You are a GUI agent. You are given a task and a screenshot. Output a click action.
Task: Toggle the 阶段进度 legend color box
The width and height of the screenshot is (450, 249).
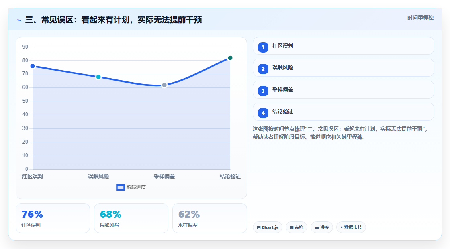(x=120, y=187)
